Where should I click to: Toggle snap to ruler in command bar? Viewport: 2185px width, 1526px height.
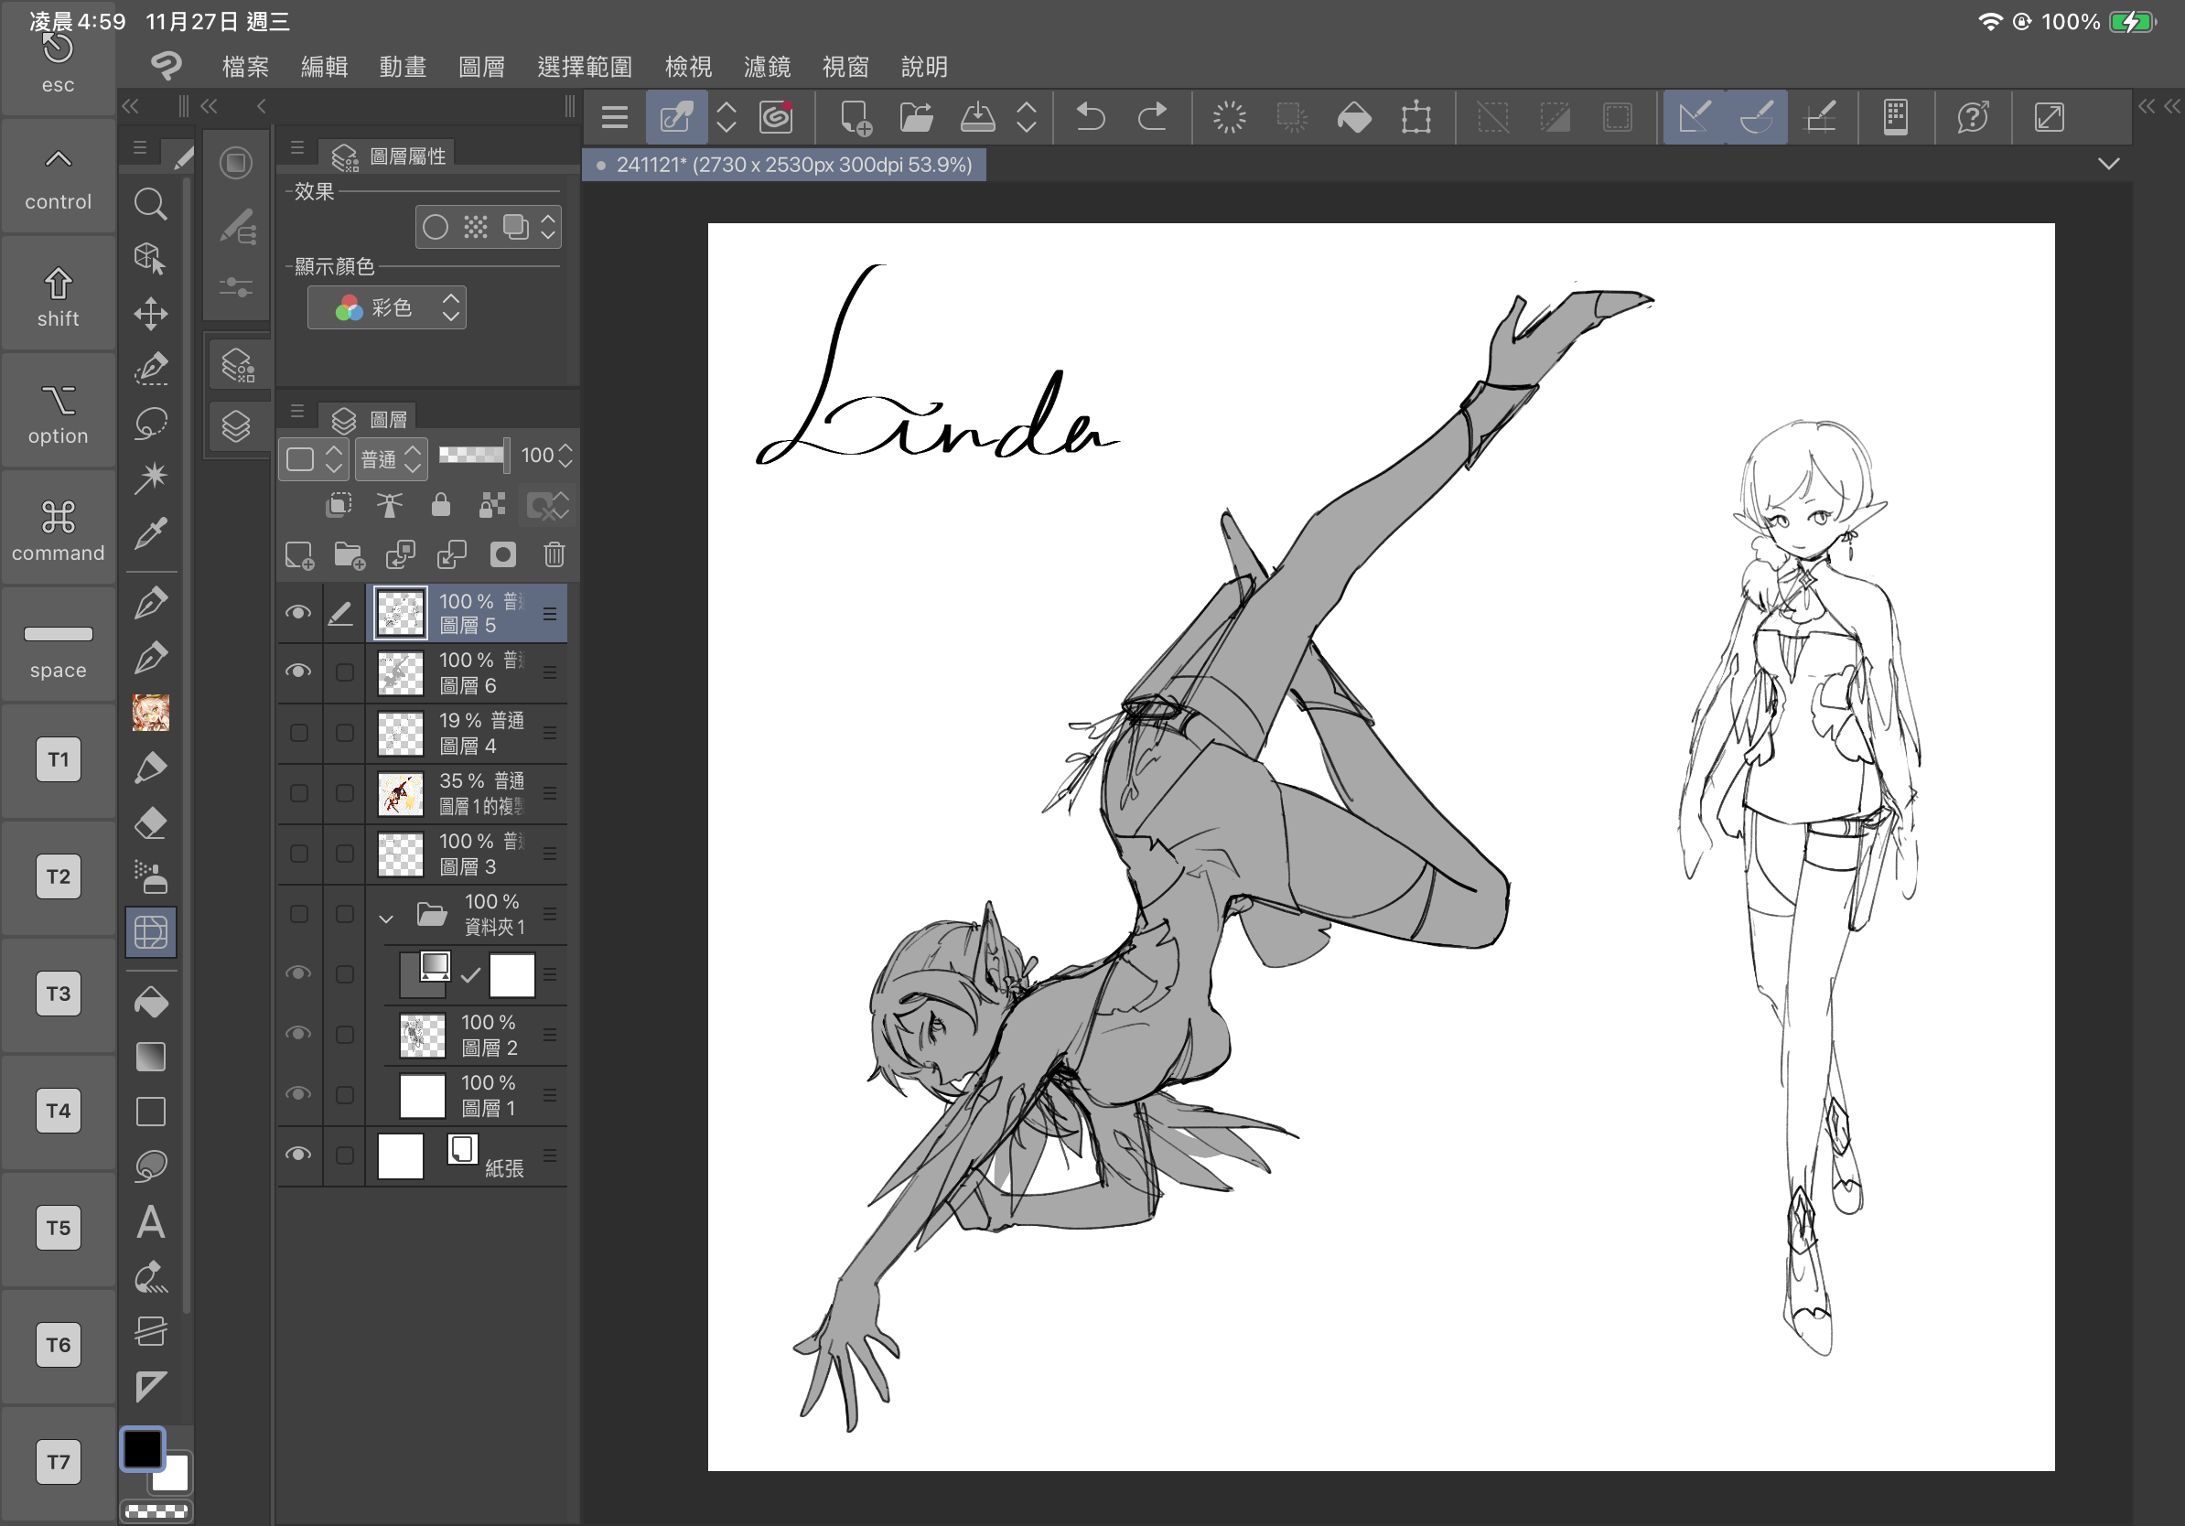[1694, 117]
